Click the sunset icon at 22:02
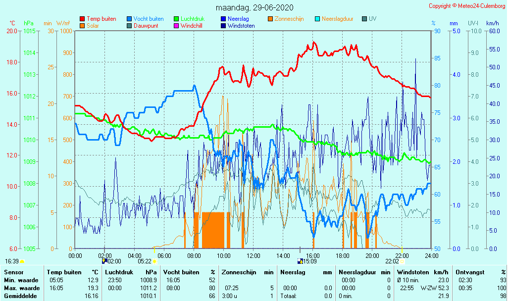The height and width of the screenshot is (301, 508). pos(402,261)
